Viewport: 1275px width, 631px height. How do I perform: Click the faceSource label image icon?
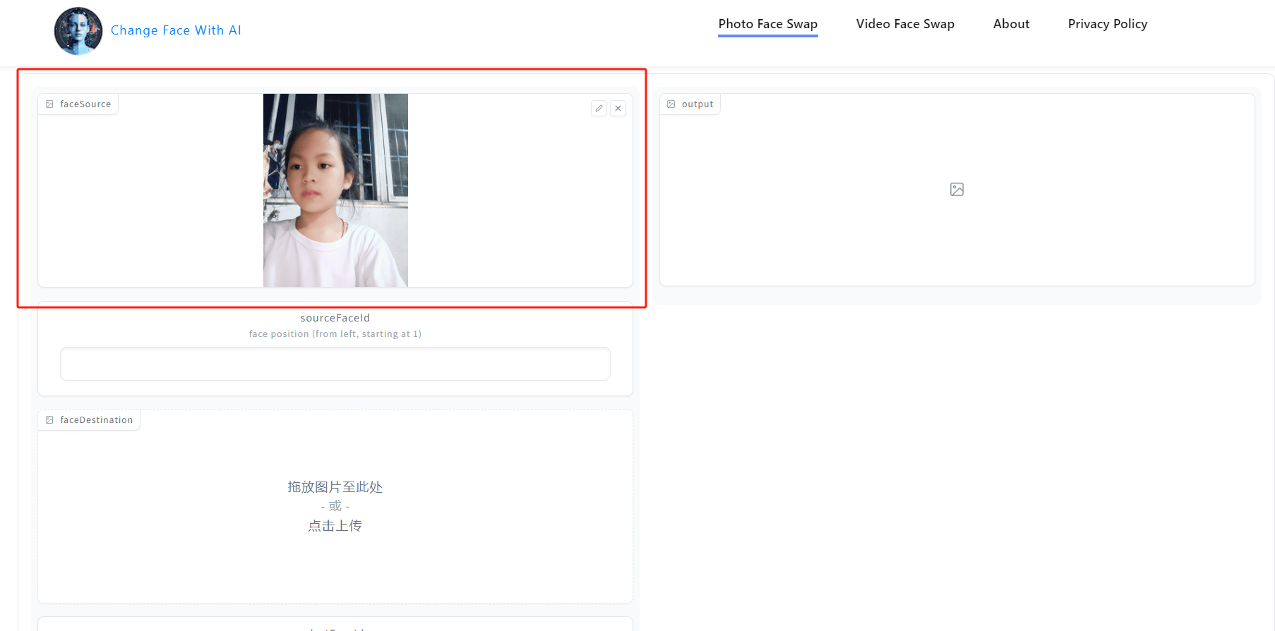coord(49,104)
